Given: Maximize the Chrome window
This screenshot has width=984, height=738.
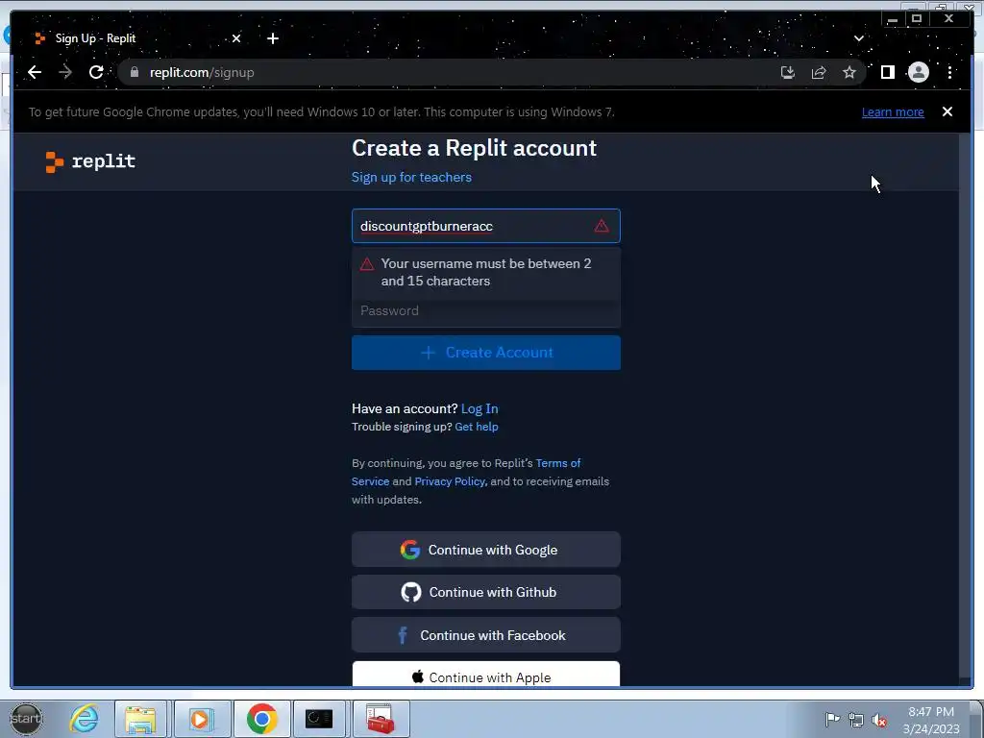Looking at the screenshot, I should click(x=916, y=19).
